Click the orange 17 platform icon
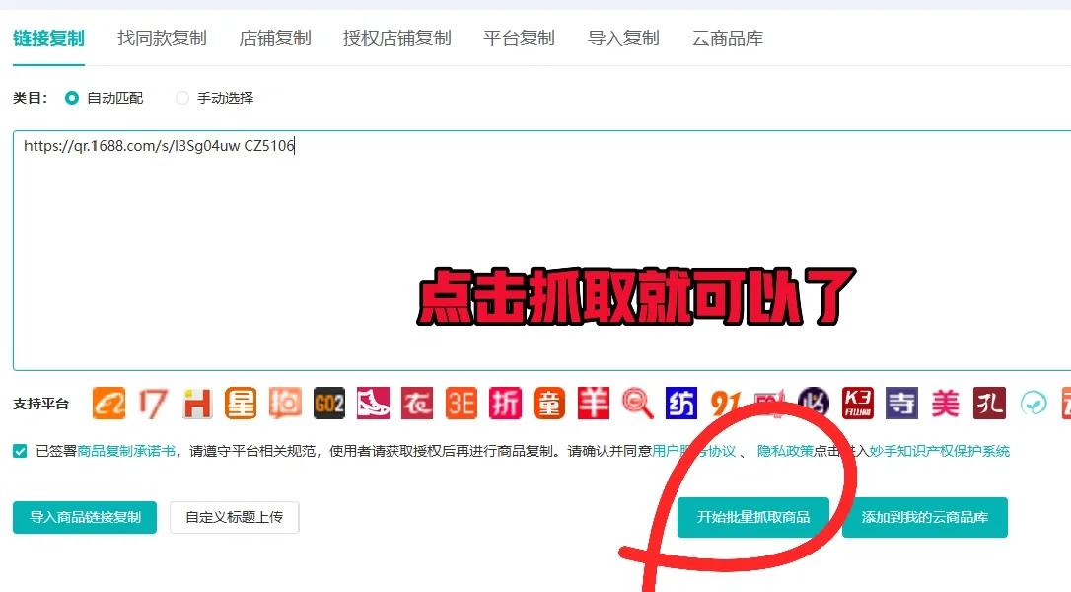Image resolution: width=1071 pixels, height=592 pixels. 153,403
